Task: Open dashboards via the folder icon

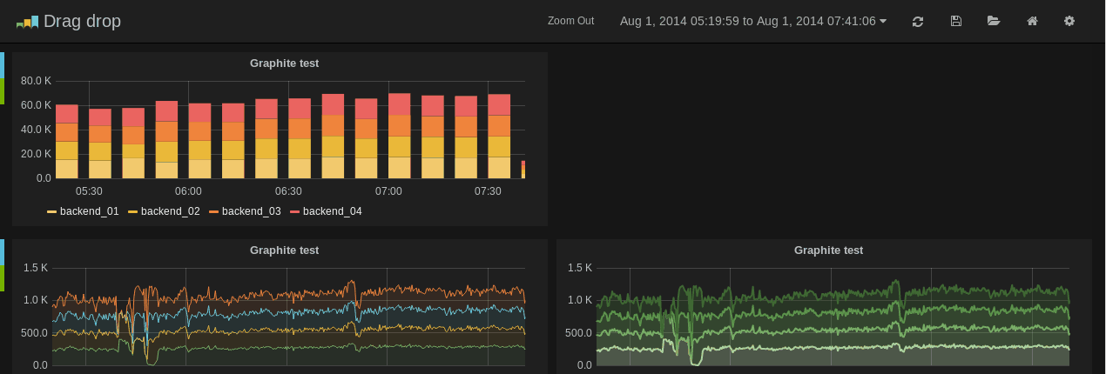Action: click(x=994, y=21)
